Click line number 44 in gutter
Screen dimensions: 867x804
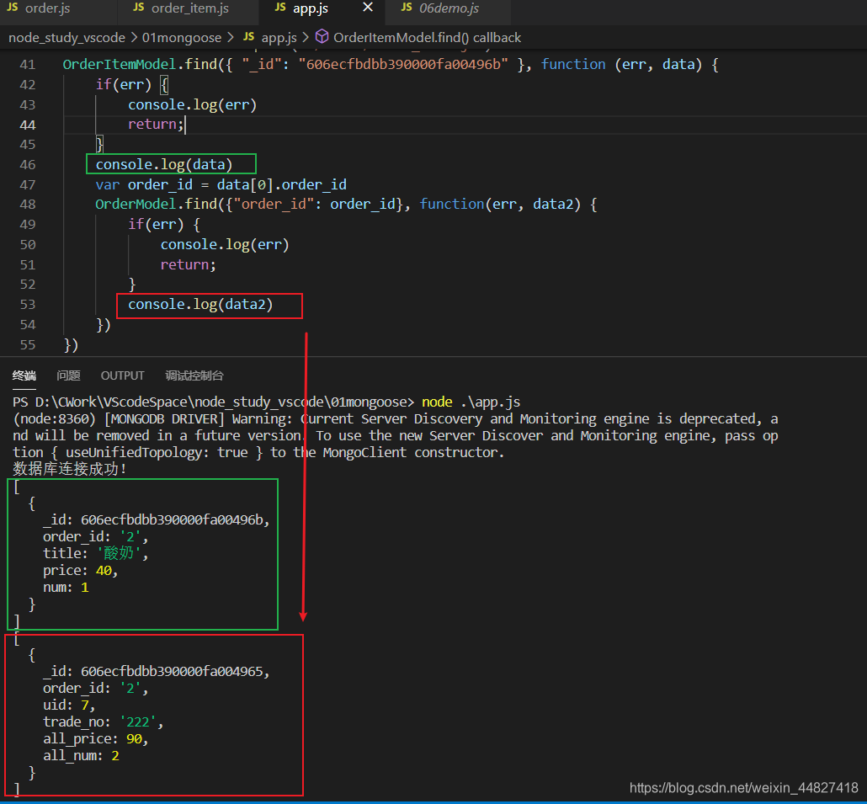click(28, 125)
